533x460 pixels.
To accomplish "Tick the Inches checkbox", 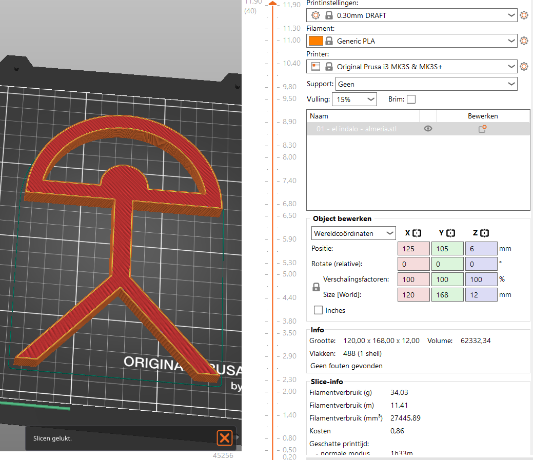I will [318, 310].
